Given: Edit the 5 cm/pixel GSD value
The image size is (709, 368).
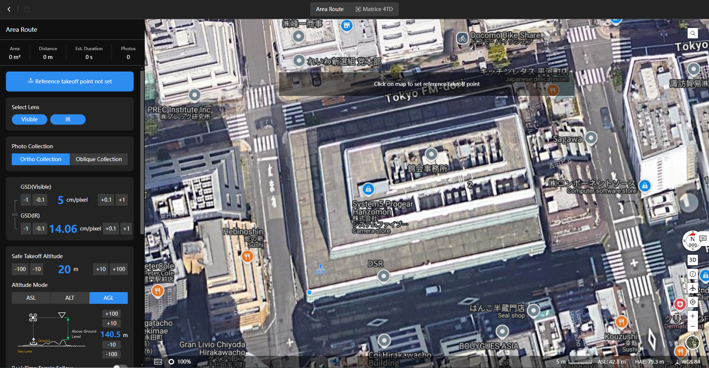Looking at the screenshot, I should tap(61, 200).
